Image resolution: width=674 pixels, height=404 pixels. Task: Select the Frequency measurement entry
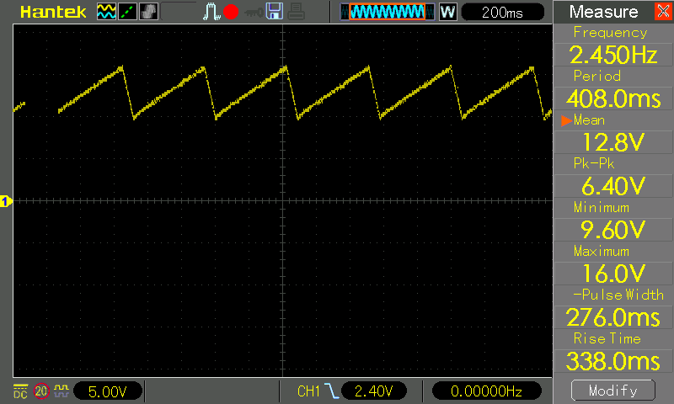coord(612,45)
